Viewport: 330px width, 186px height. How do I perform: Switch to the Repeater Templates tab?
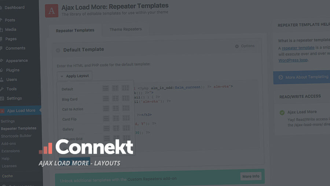[x=75, y=31]
